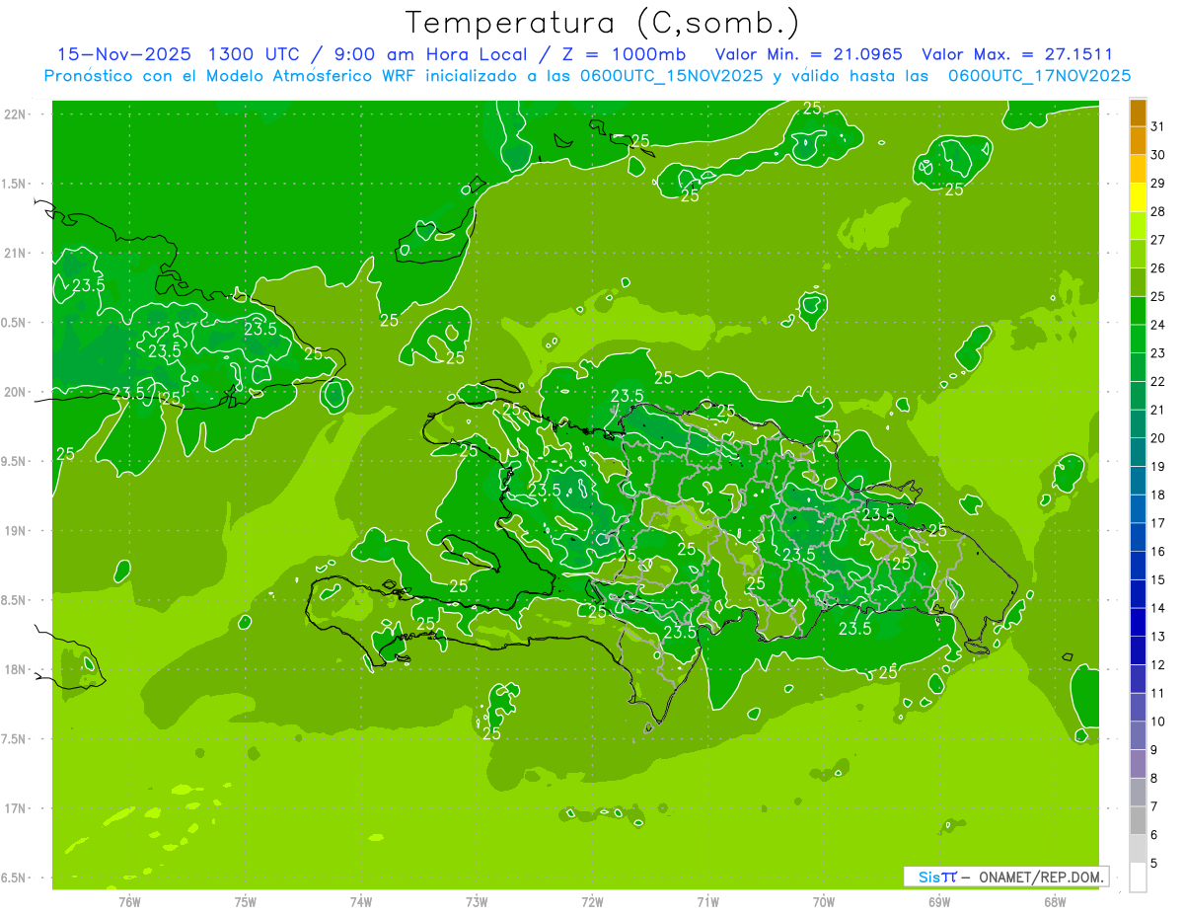Click the blue 'Sis' logo text in the credit box
Viewport: 1184px width, 915px height.
[x=927, y=877]
